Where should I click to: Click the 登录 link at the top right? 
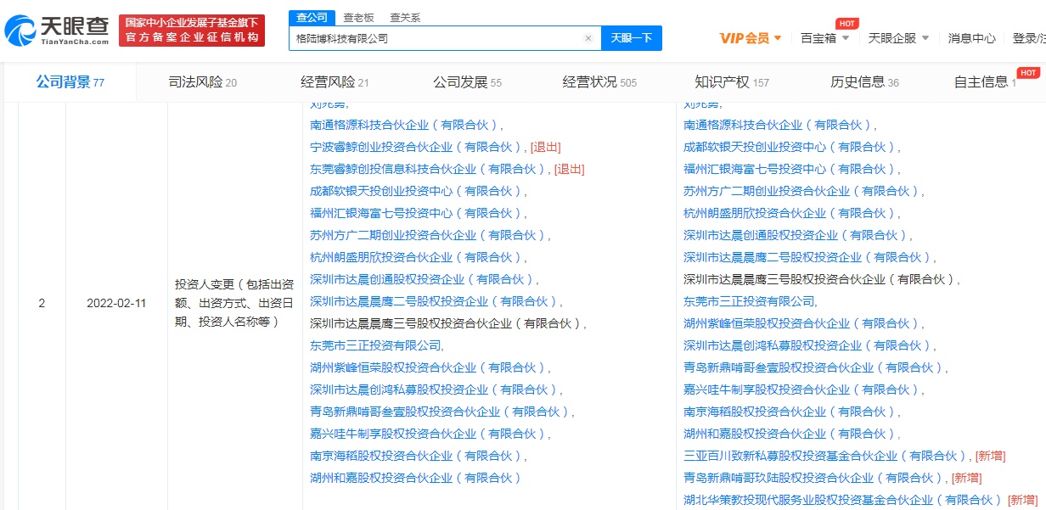pyautogui.click(x=1026, y=38)
